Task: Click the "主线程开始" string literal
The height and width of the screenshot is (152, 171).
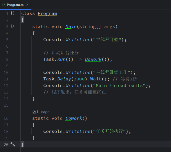Action: pos(107,40)
